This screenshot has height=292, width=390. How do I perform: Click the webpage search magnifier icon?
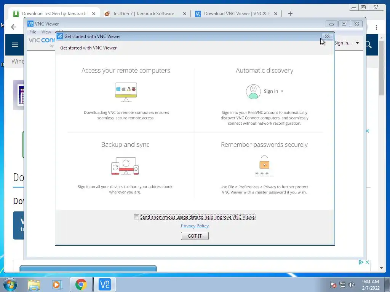pos(369,45)
